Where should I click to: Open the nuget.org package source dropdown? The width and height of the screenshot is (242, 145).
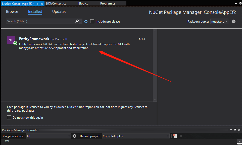pos(219,22)
